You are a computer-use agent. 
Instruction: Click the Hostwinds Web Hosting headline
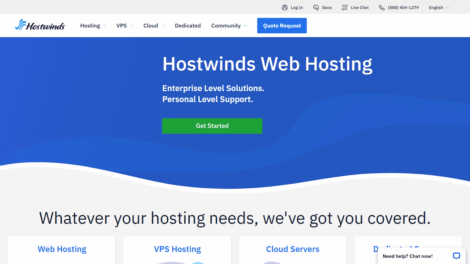(267, 64)
